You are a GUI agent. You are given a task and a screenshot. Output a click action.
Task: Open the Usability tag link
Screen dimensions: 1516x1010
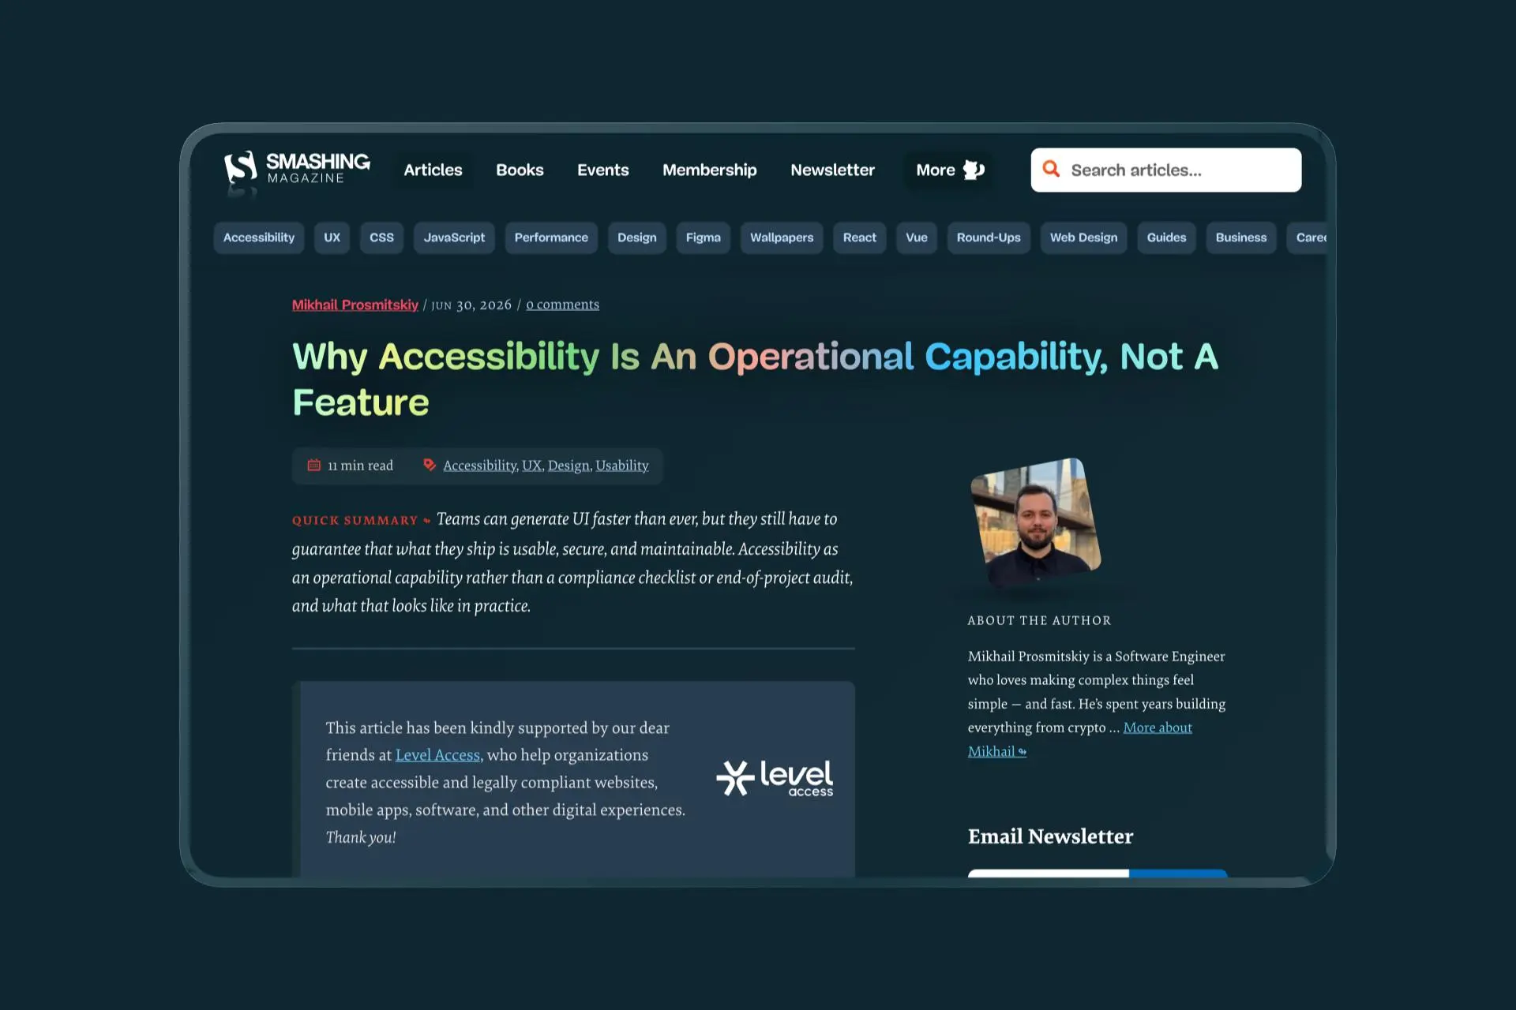click(622, 466)
